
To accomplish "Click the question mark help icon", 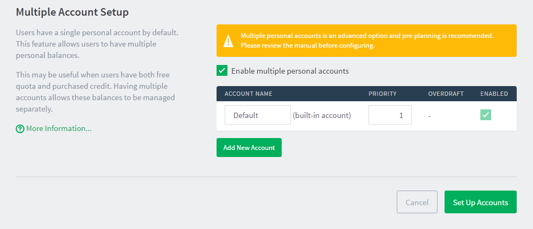I will (20, 129).
